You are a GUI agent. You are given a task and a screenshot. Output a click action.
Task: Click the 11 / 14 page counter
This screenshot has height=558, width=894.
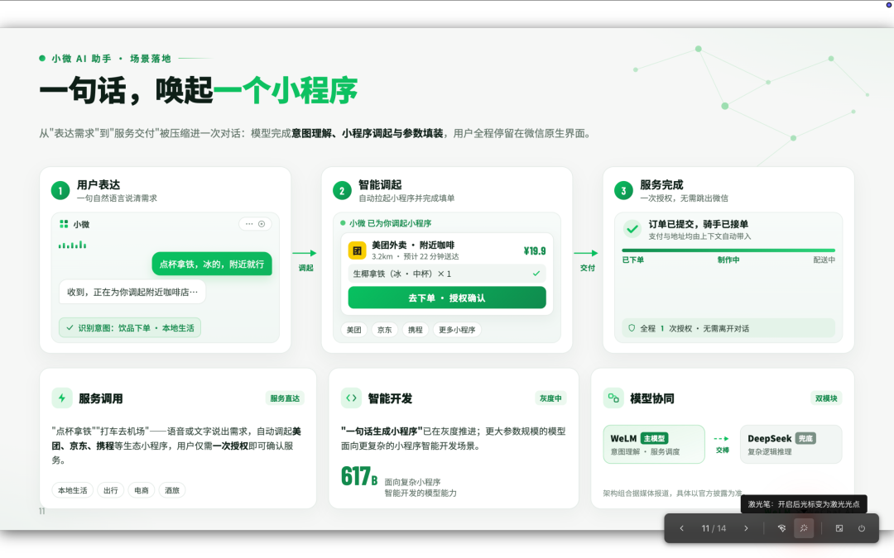[x=714, y=528]
